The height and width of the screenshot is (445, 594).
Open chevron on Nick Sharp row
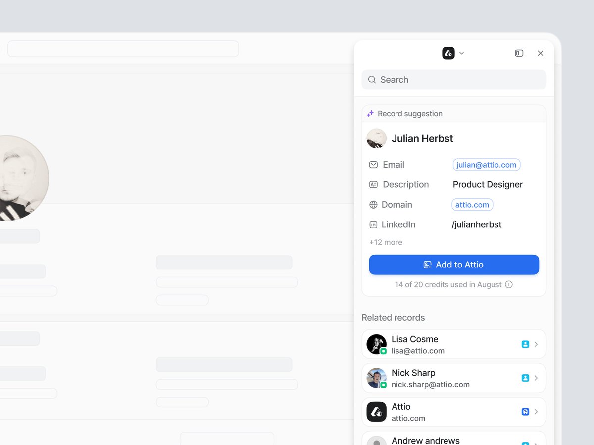click(x=536, y=378)
